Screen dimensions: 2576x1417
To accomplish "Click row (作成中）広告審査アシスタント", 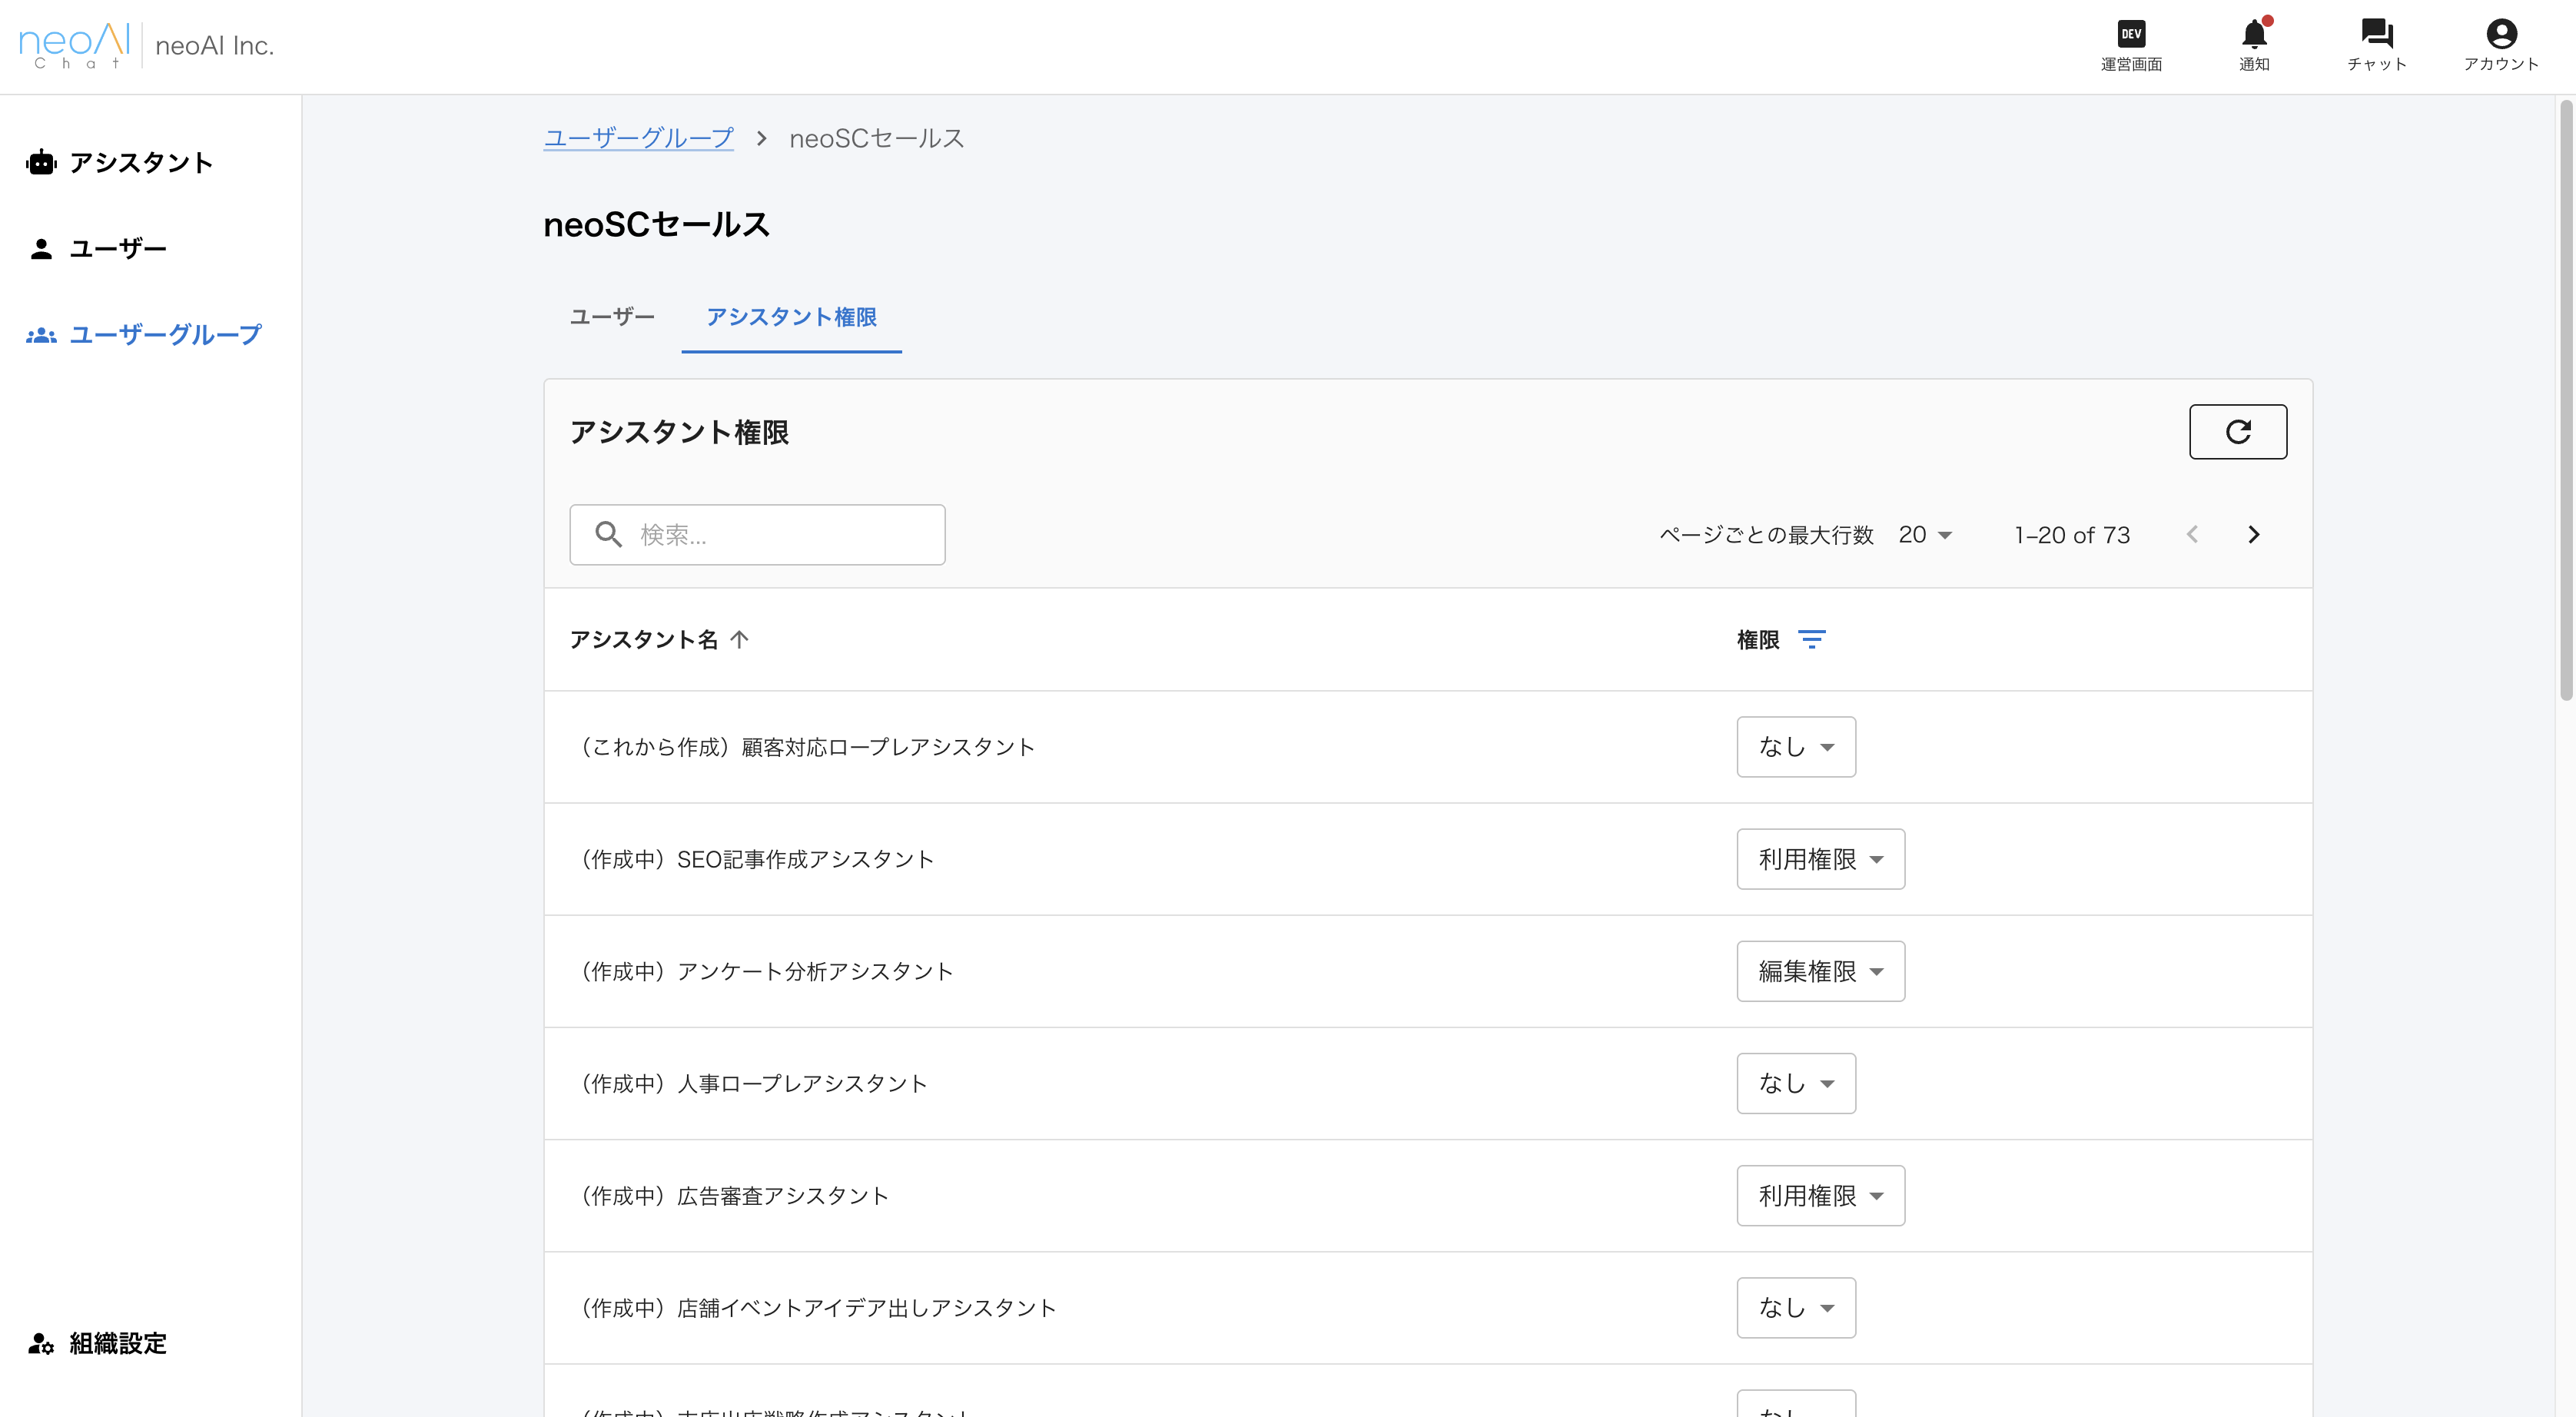I will 1428,1195.
